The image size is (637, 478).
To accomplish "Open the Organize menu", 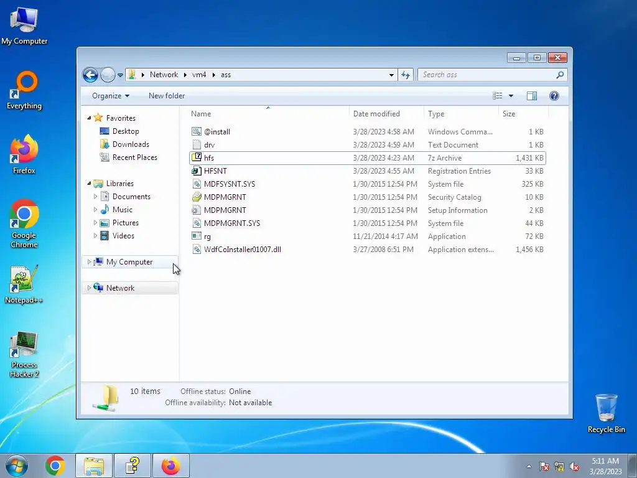I will 111,96.
